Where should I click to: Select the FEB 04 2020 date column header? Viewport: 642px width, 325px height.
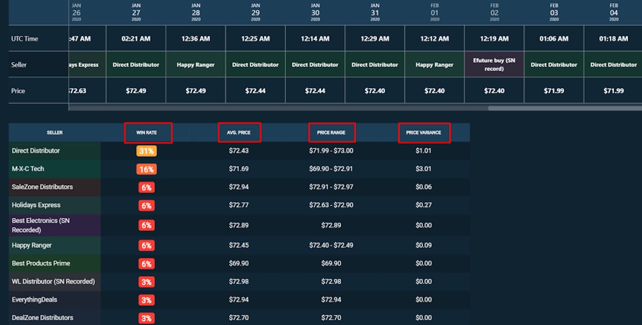pos(613,12)
